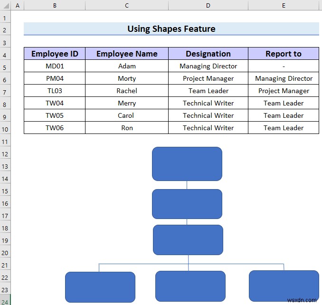Viewport: 322px width, 305px height.
Task: Select row 11 header
Action: click(5, 142)
